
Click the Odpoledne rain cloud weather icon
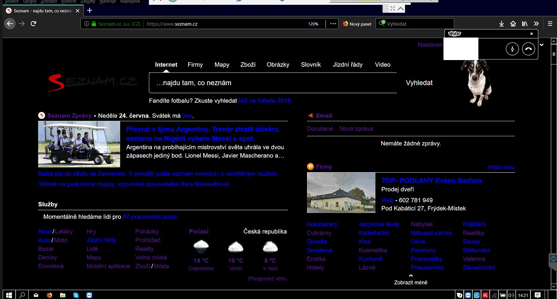[201, 247]
